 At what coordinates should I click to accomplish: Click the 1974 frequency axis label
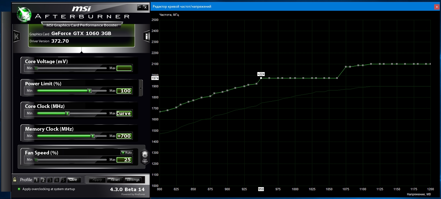point(155,78)
